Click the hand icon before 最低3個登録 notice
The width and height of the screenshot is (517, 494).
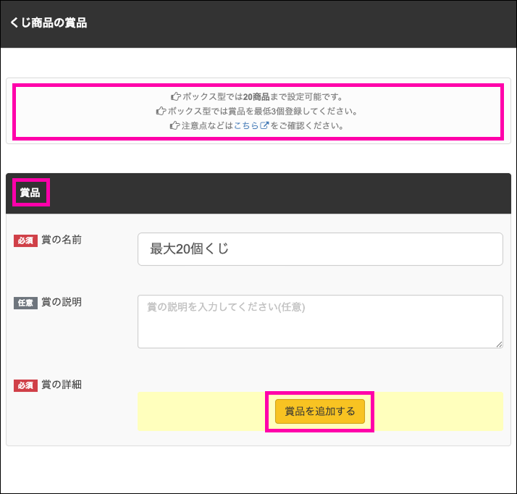pos(161,111)
